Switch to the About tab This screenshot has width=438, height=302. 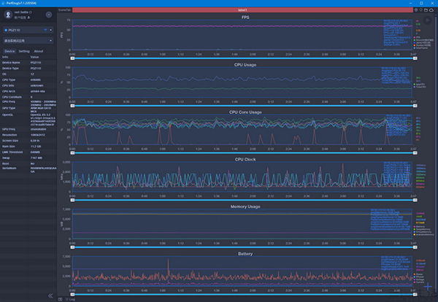[39, 52]
